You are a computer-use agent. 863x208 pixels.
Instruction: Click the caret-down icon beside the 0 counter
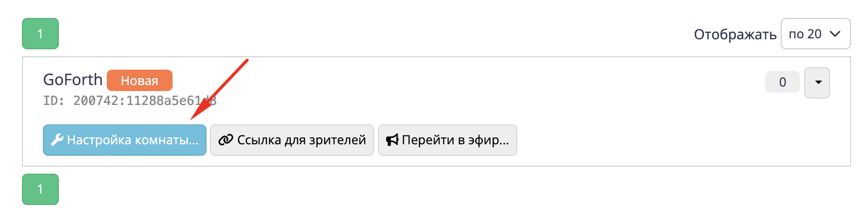[x=818, y=83]
